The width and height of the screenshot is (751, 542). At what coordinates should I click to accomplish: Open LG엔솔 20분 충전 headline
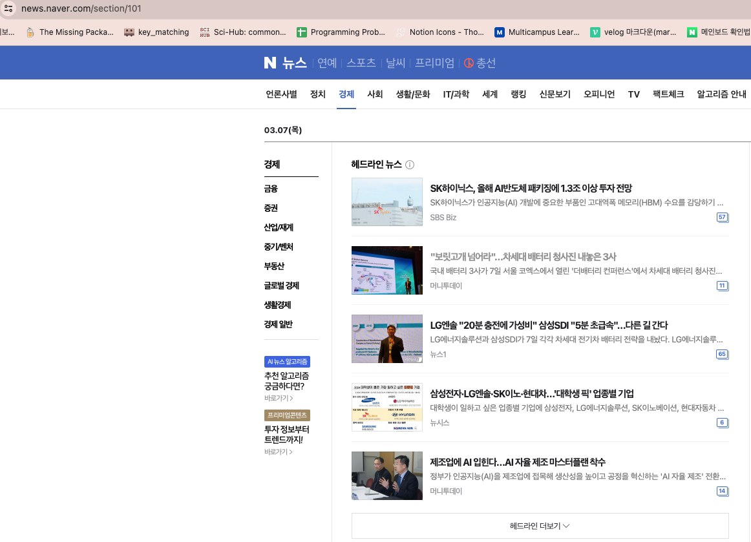[x=549, y=325]
